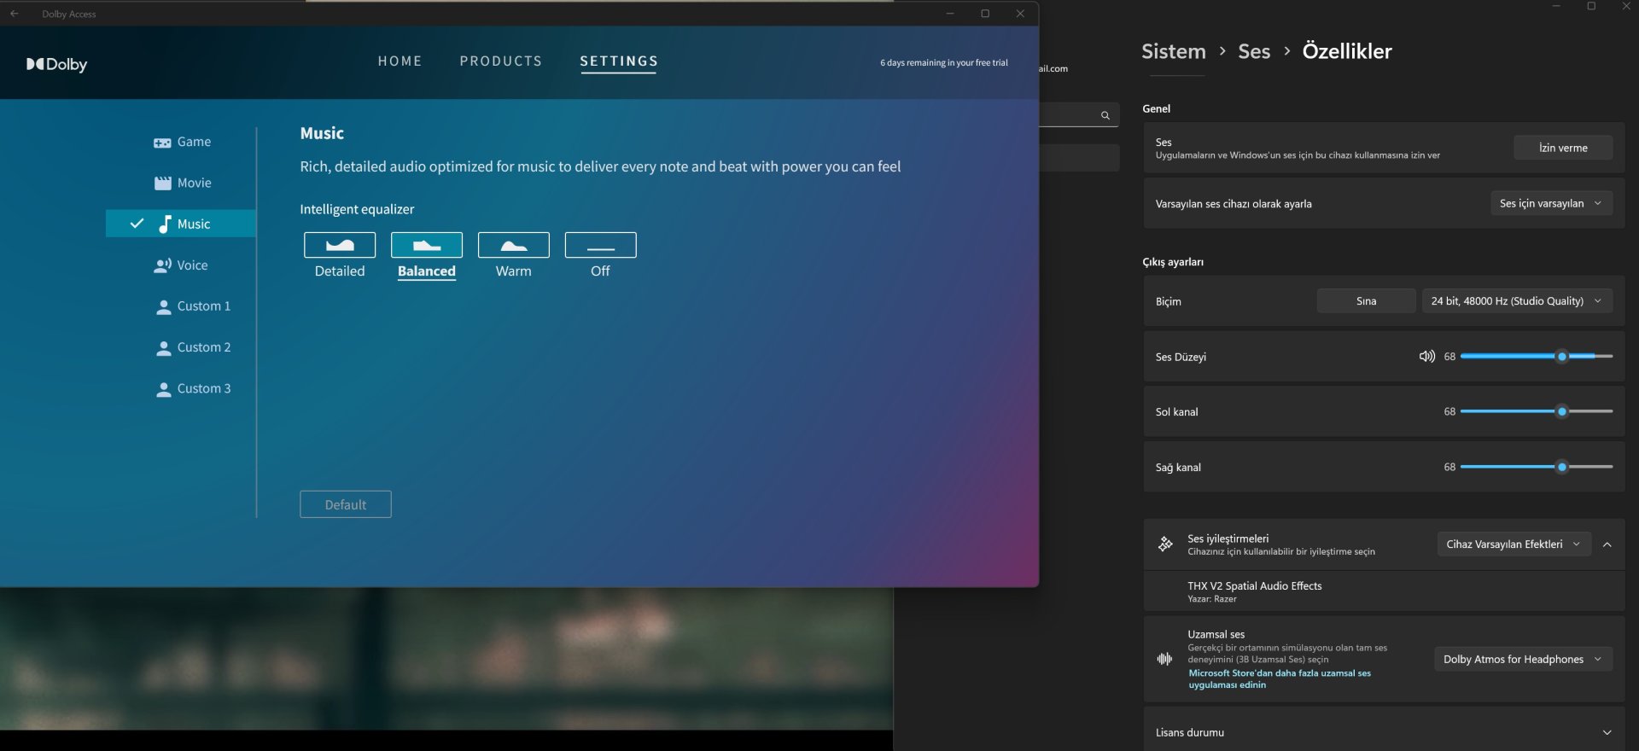Click the Intelligent equalizer heading
The width and height of the screenshot is (1639, 751).
pos(357,209)
